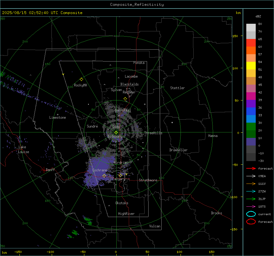Click the Sylvan label

tap(116, 90)
